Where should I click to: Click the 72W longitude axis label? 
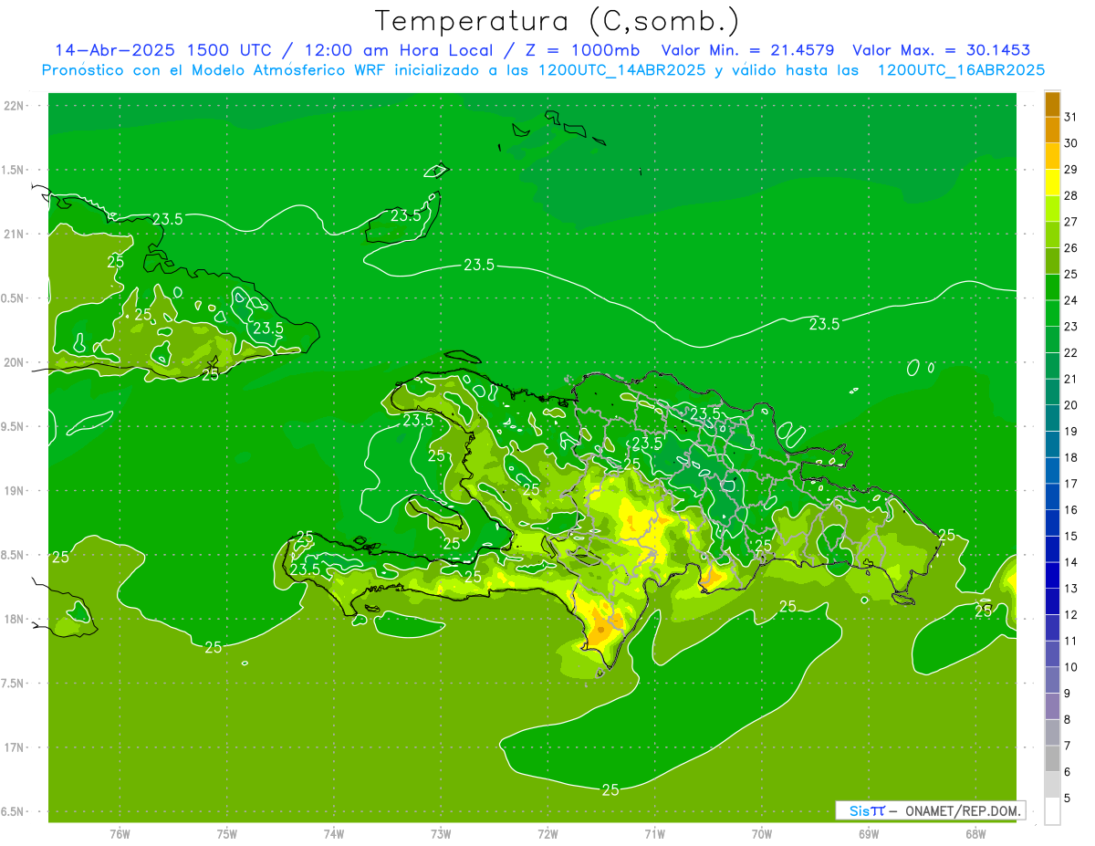click(547, 834)
